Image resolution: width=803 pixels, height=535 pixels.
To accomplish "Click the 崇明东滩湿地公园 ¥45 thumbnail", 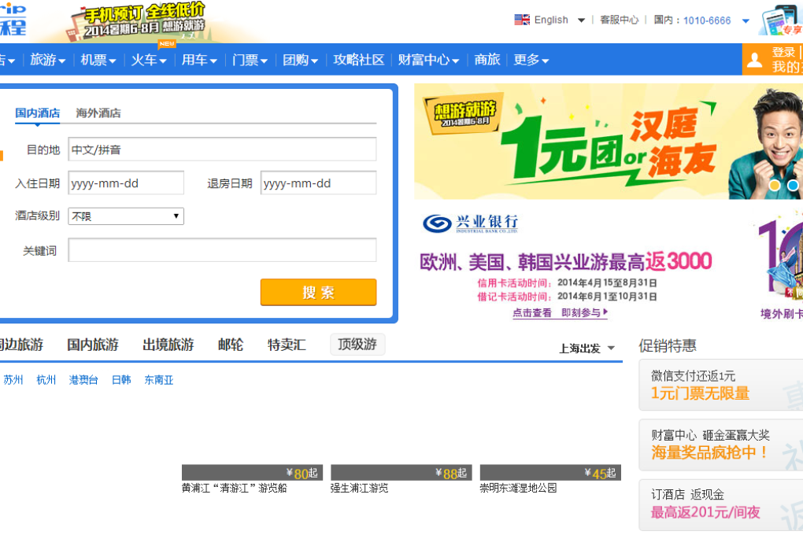I will [x=550, y=472].
